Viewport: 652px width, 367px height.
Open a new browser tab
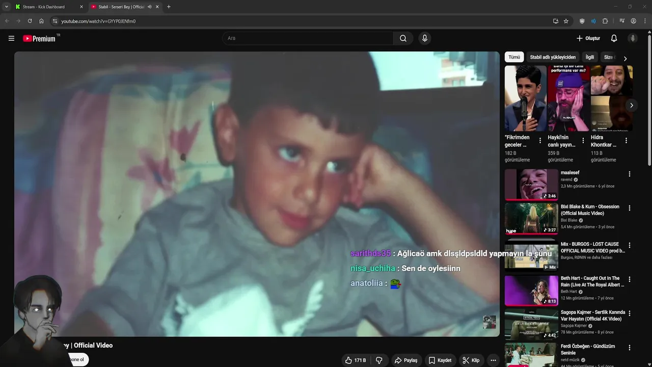169,7
